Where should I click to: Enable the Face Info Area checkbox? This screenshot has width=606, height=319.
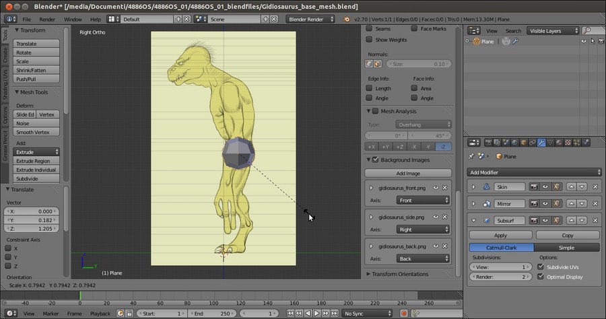pyautogui.click(x=414, y=88)
